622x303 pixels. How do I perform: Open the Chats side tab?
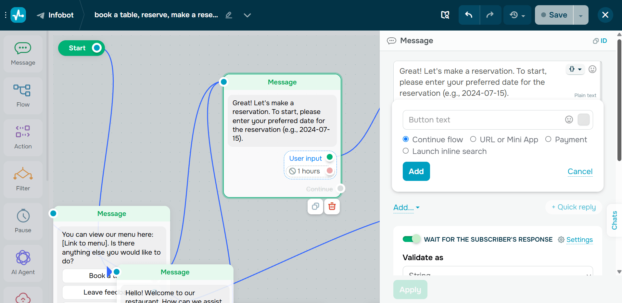tap(614, 220)
